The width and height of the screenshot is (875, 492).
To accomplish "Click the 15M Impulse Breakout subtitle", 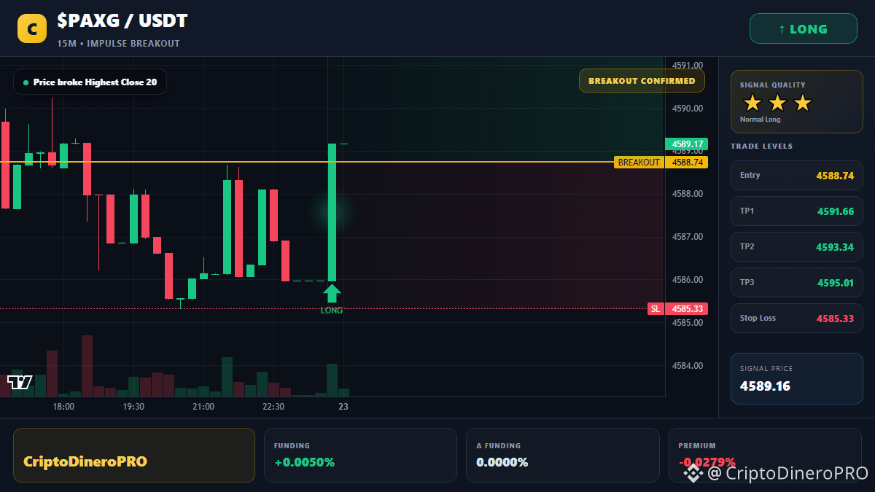I will click(x=118, y=44).
